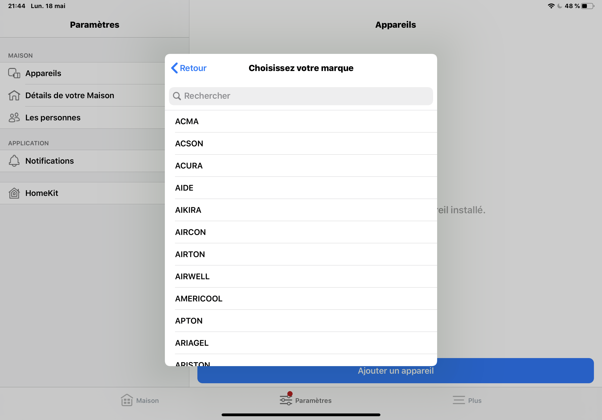
Task: Choose ACURA from the brand list
Action: point(301,166)
